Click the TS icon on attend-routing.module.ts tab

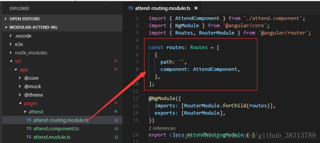pos(130,8)
